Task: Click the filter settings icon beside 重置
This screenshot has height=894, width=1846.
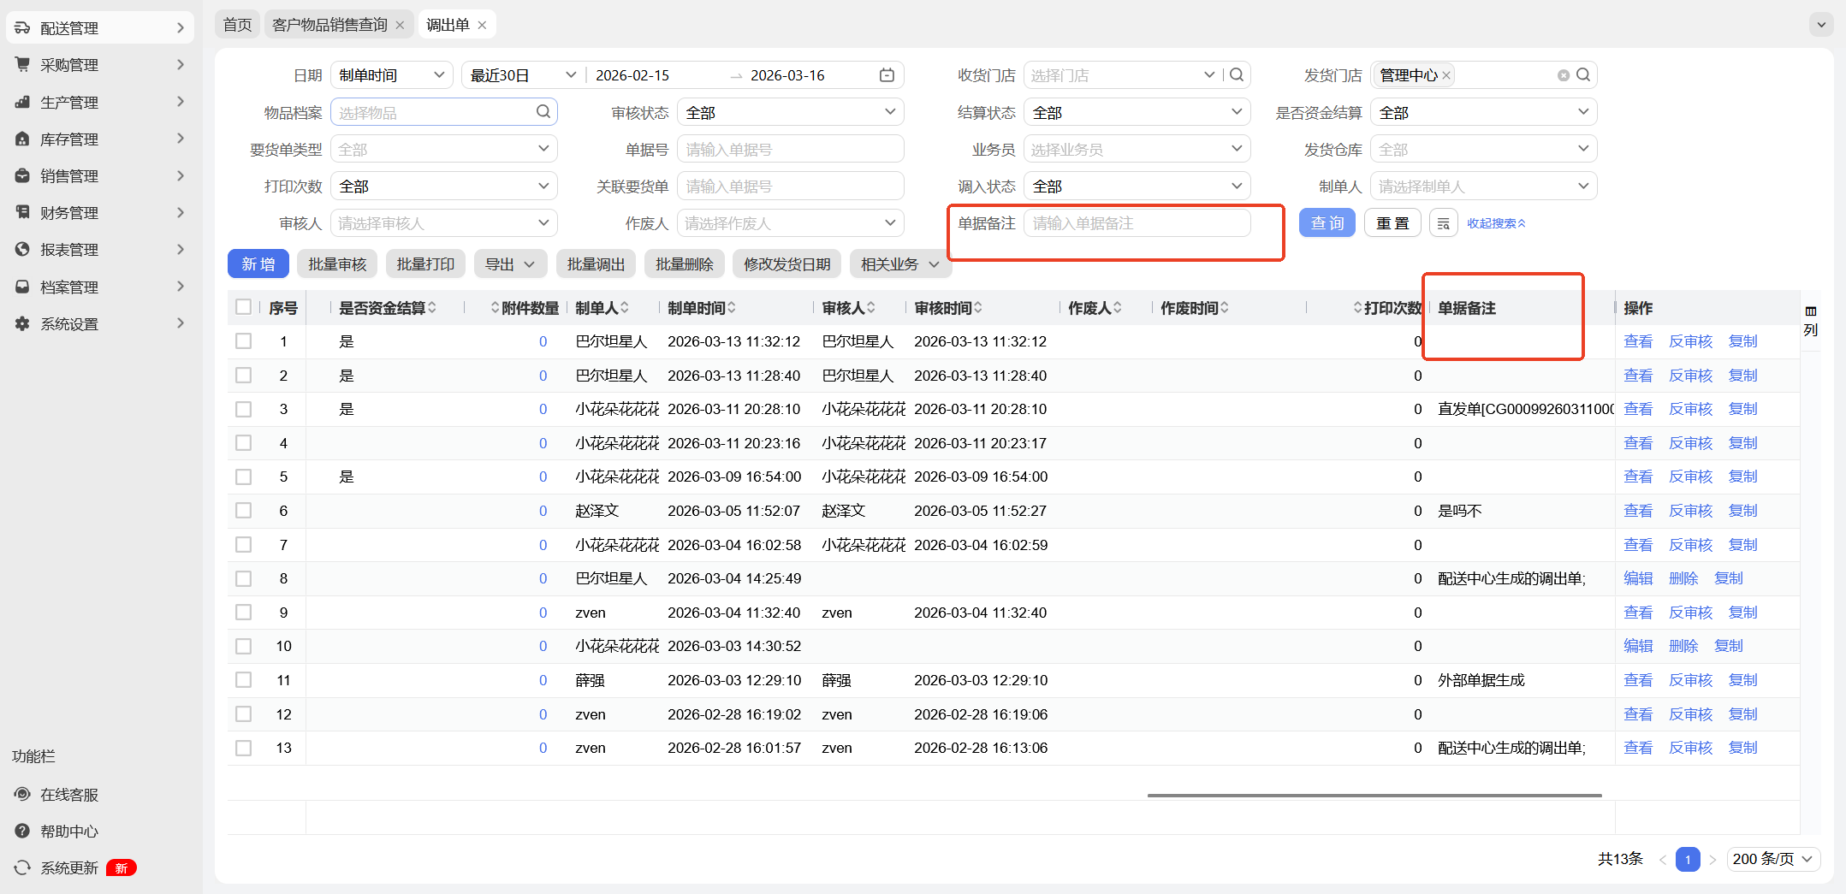Action: point(1443,223)
